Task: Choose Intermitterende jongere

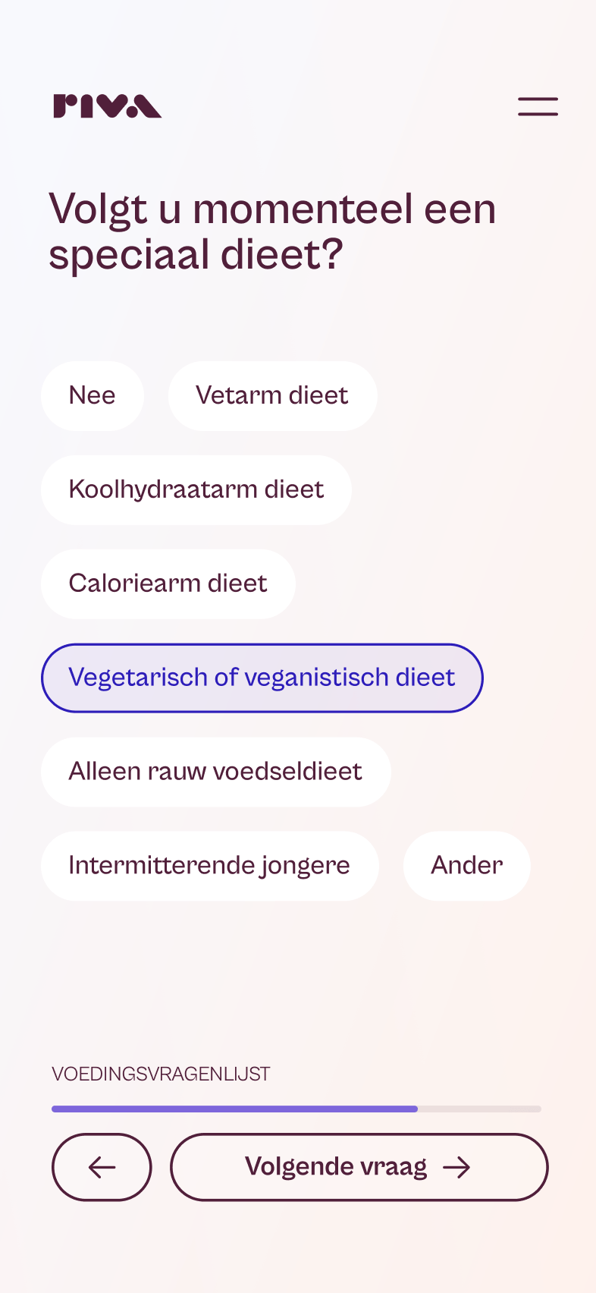Action: [209, 866]
